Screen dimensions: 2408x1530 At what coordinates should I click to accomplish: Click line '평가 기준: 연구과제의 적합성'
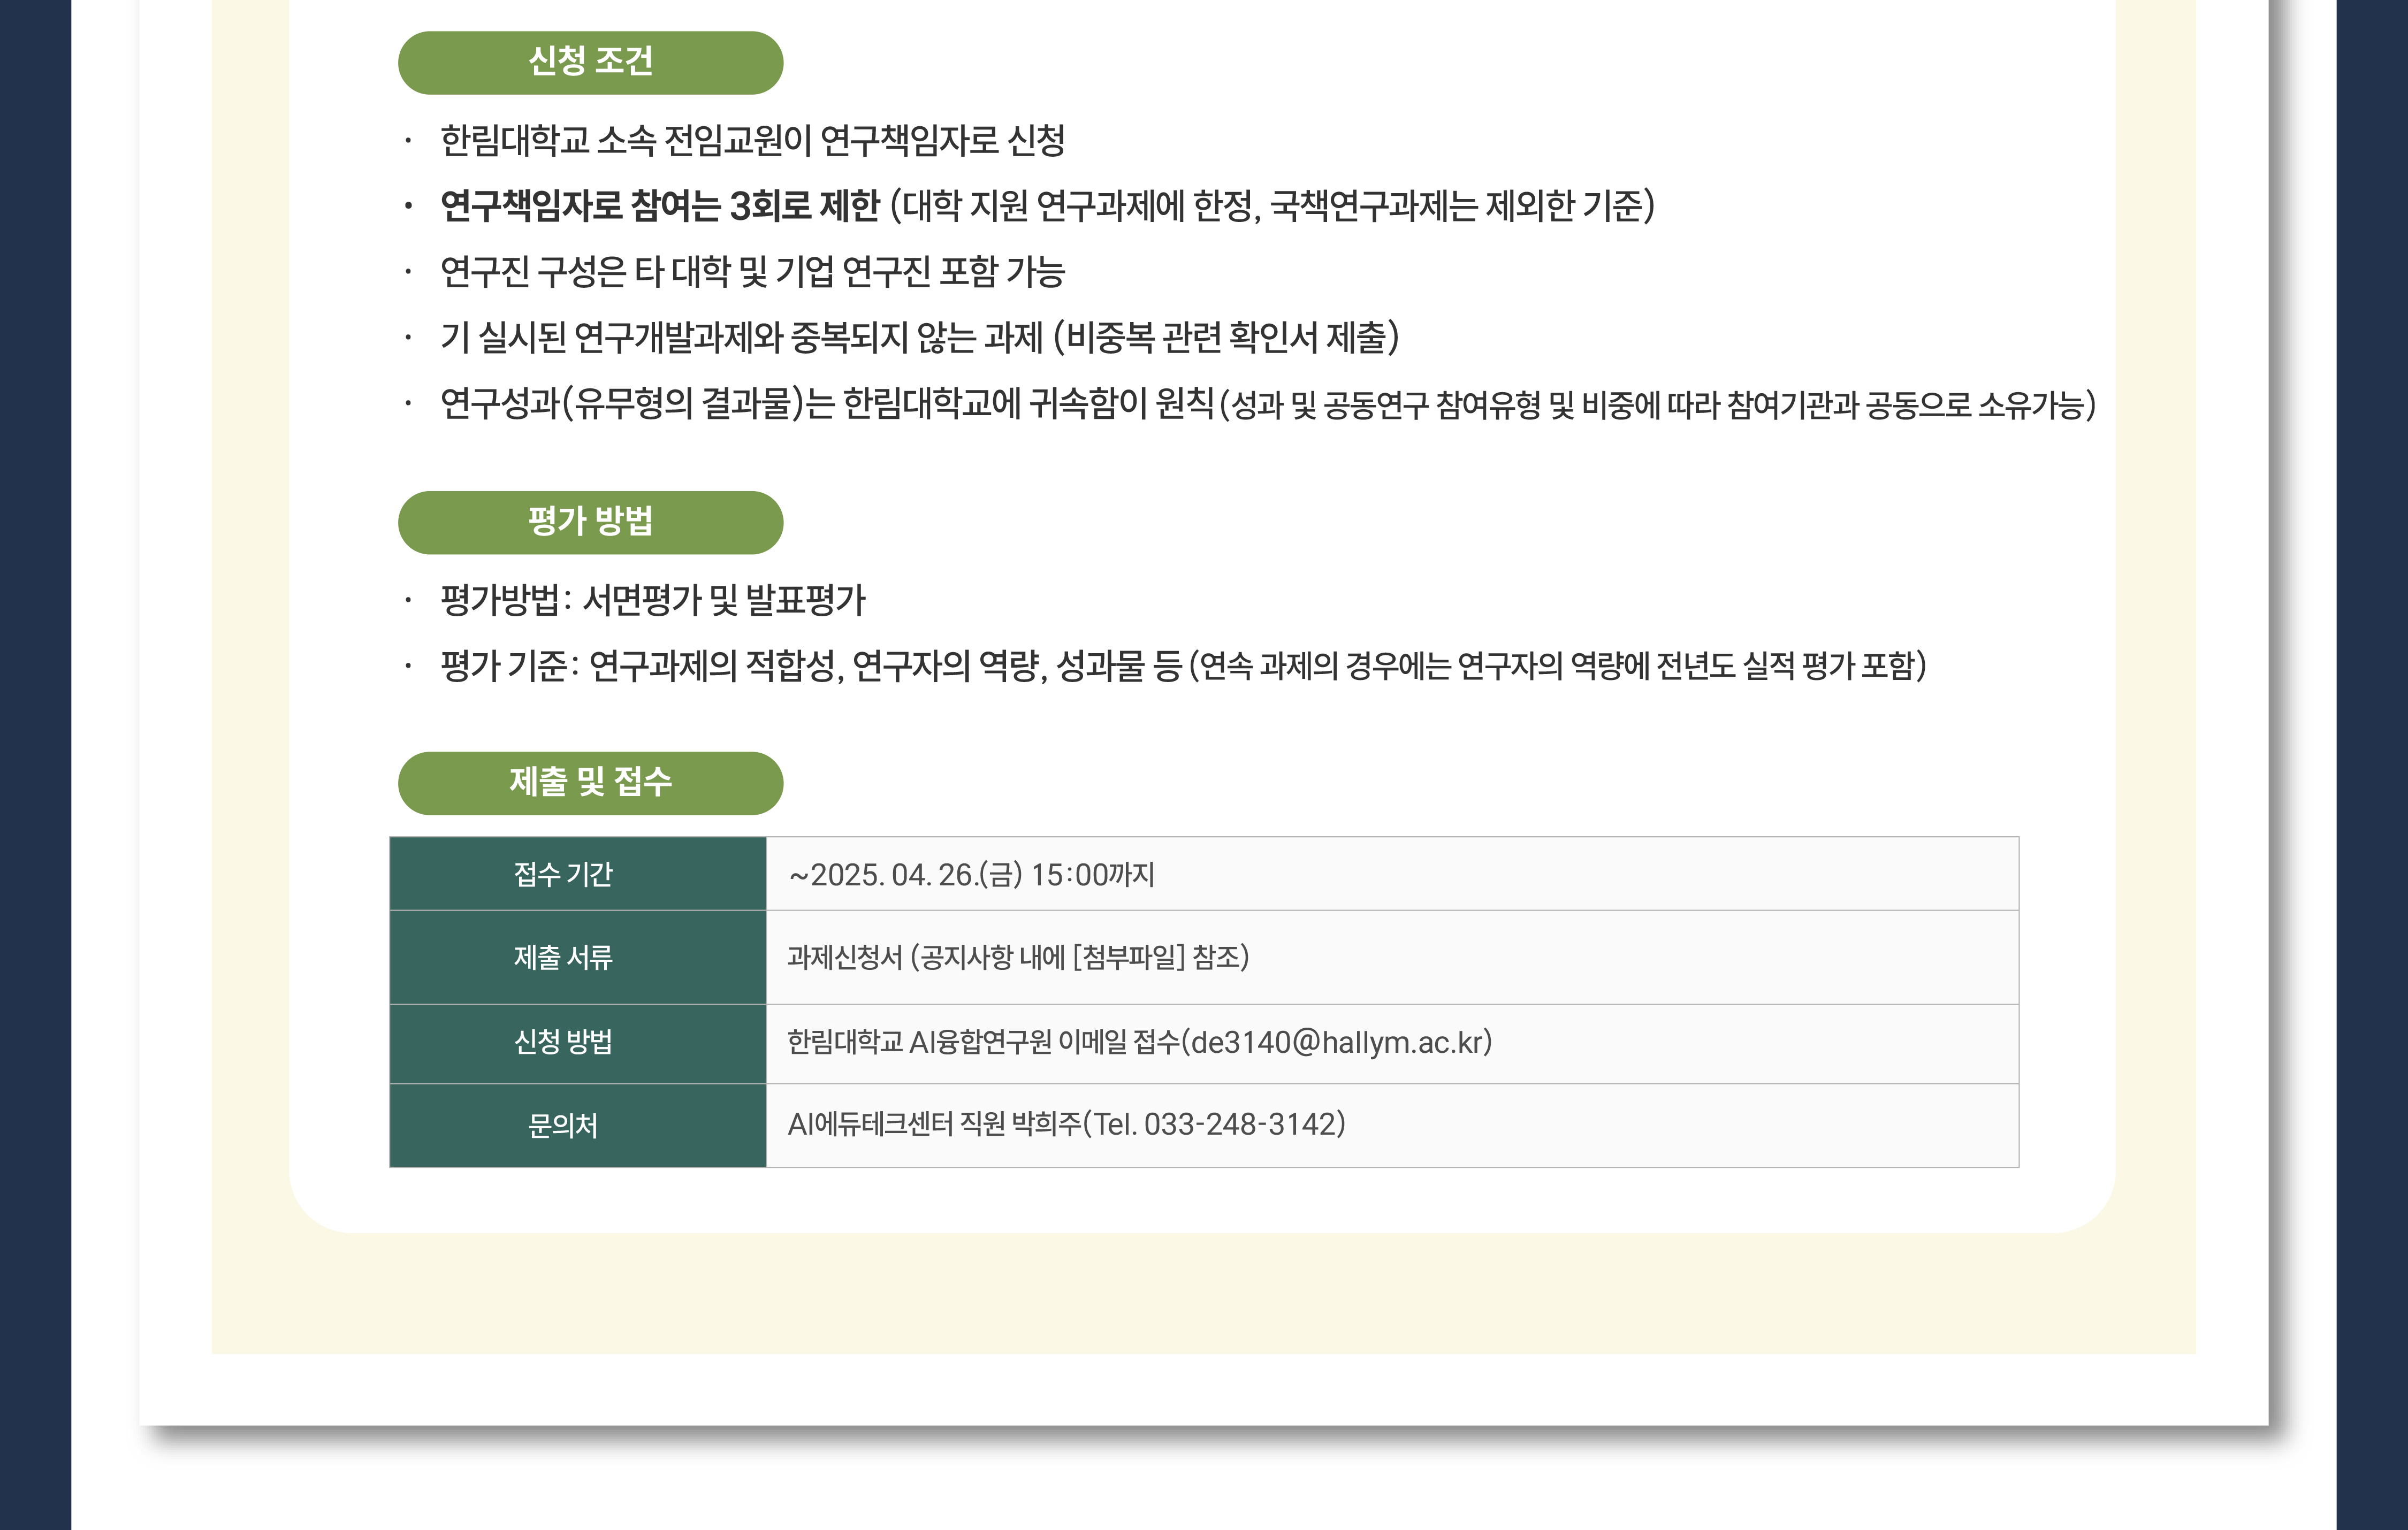pyautogui.click(x=1183, y=666)
